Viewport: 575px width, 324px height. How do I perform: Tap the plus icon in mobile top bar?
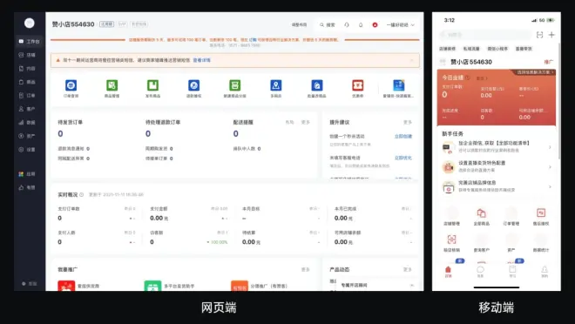[551, 35]
